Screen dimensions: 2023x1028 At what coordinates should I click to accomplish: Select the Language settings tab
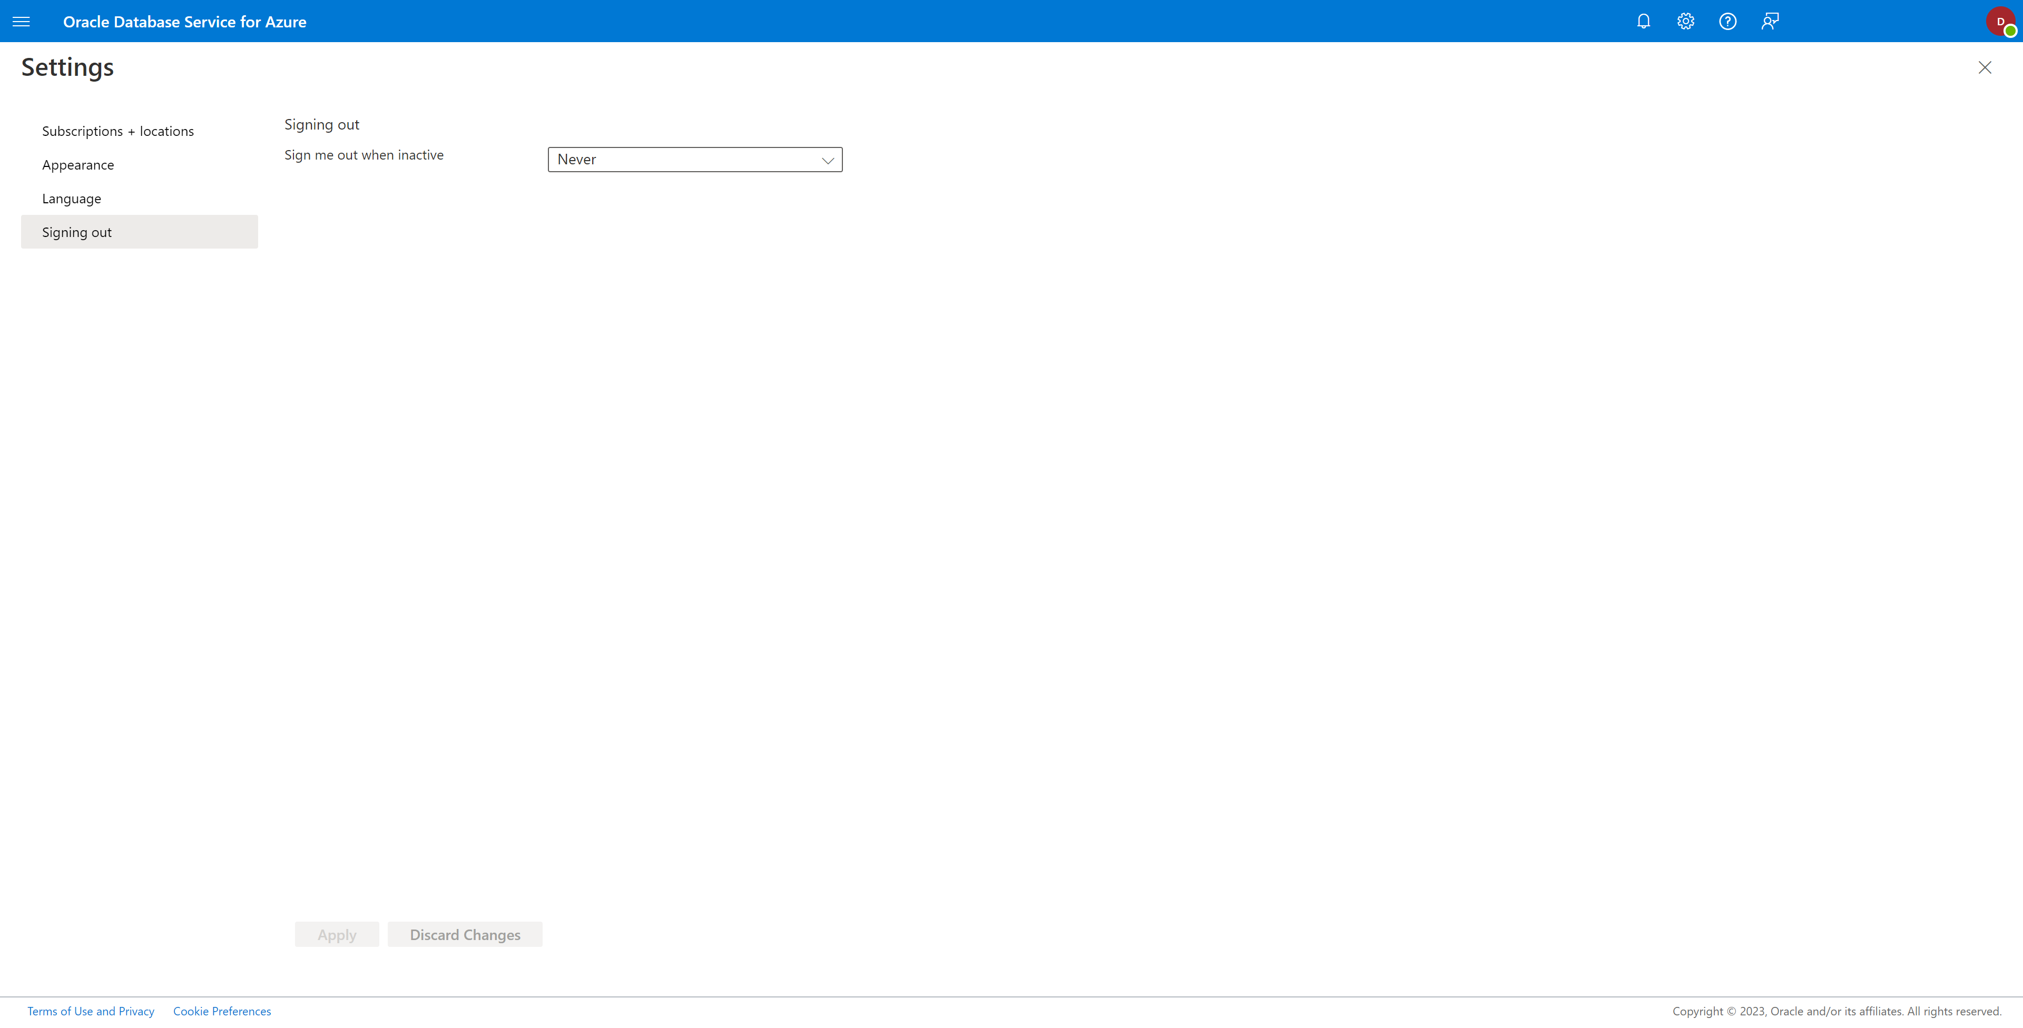click(x=71, y=198)
